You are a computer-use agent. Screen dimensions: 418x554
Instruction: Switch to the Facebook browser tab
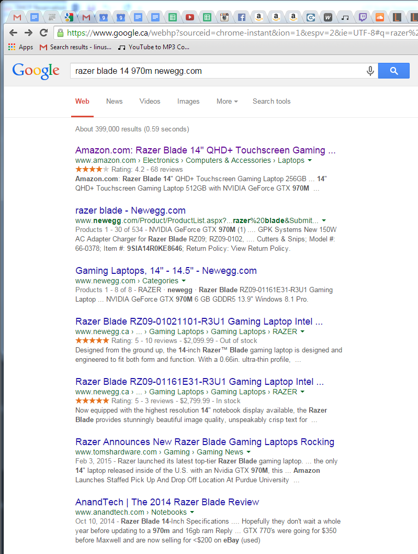(x=242, y=17)
